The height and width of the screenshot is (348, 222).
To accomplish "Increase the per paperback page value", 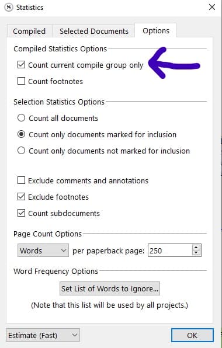I will [196, 247].
